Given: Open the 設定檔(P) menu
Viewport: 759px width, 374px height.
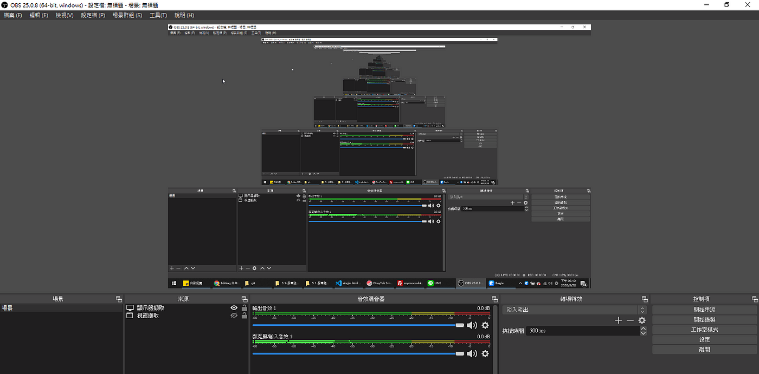Looking at the screenshot, I should 93,15.
